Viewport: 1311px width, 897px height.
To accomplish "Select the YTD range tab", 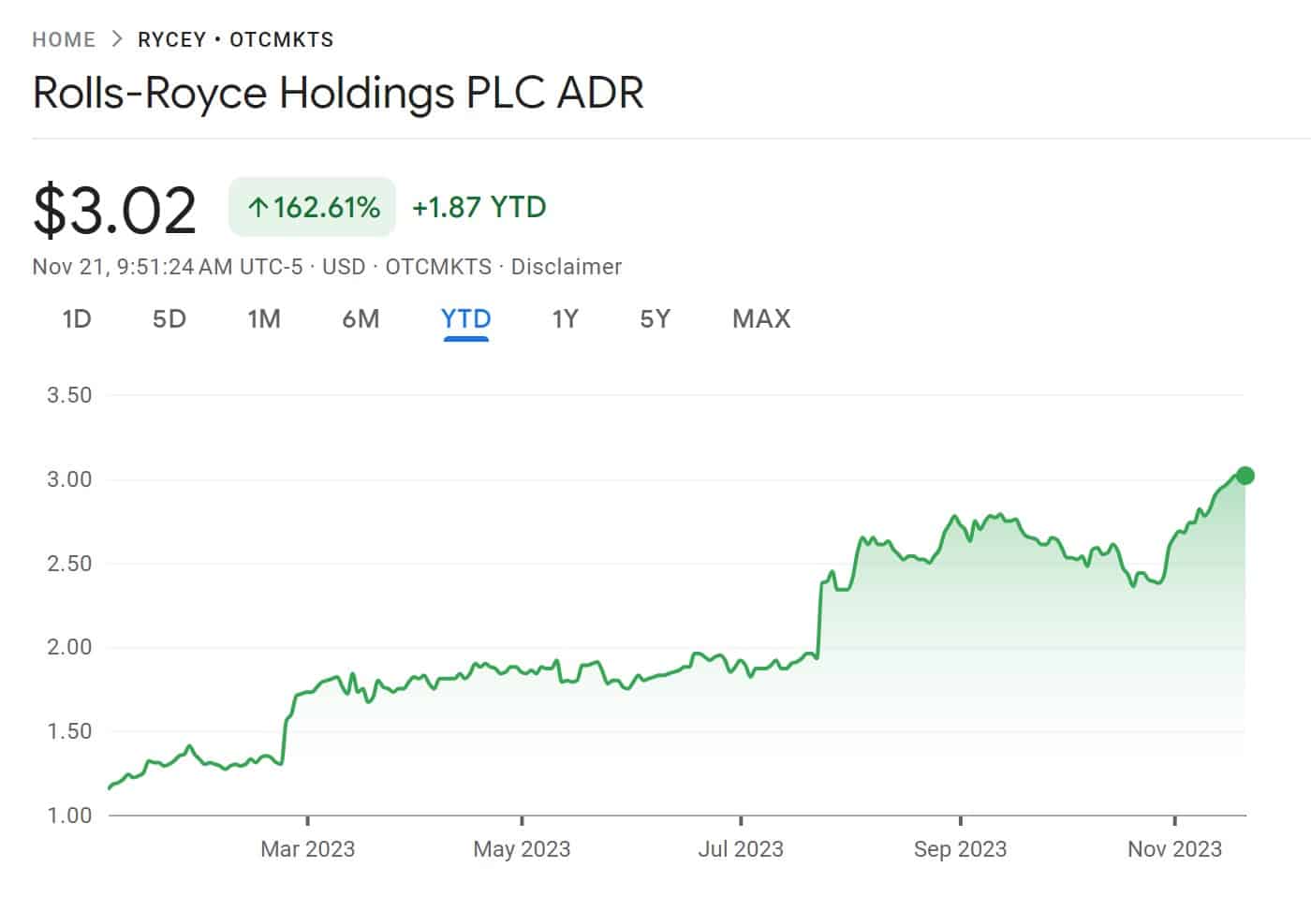I will pos(465,319).
